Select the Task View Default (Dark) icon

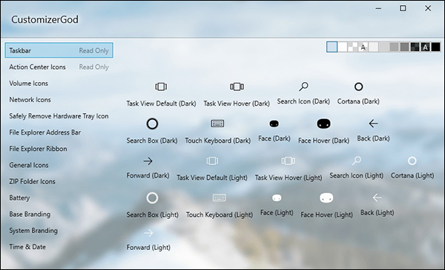point(161,87)
